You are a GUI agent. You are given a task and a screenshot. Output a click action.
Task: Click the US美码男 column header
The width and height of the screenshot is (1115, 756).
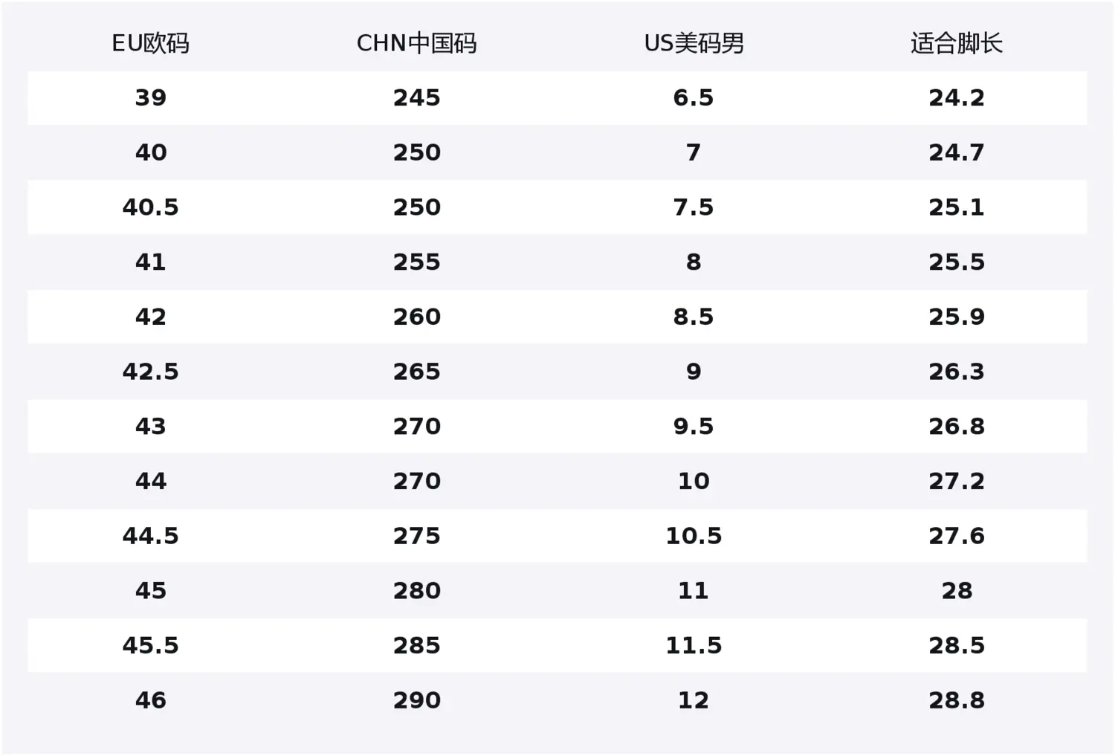(694, 44)
